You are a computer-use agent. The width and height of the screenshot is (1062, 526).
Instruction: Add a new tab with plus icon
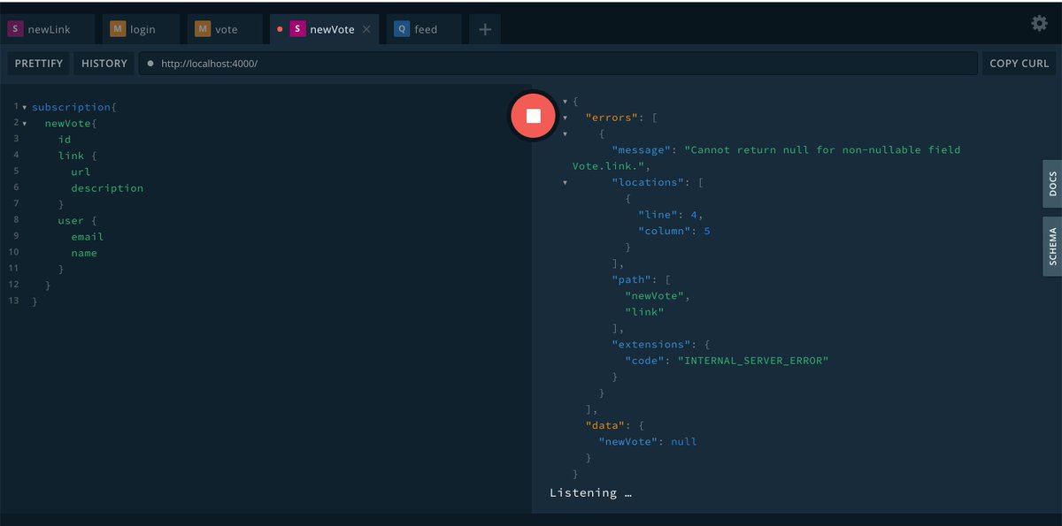click(x=485, y=29)
